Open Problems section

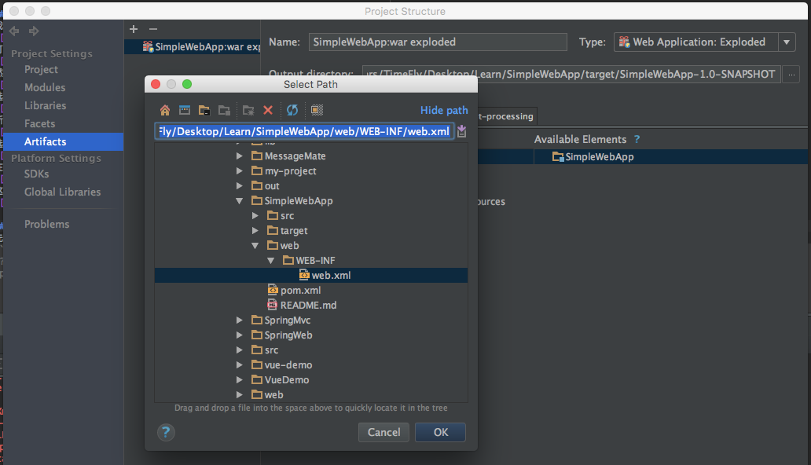pos(46,224)
